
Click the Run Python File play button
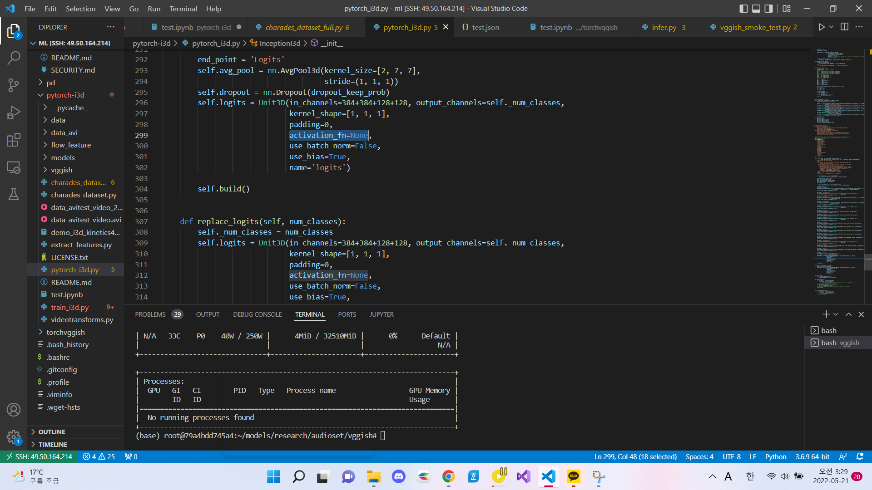pyautogui.click(x=821, y=27)
